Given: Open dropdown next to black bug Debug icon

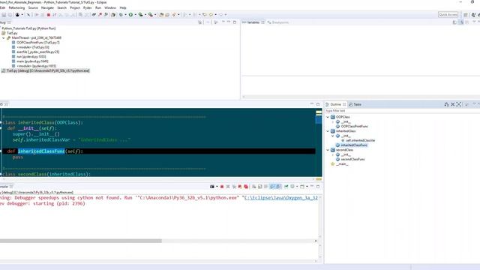Looking at the screenshot, I should click(22, 15).
